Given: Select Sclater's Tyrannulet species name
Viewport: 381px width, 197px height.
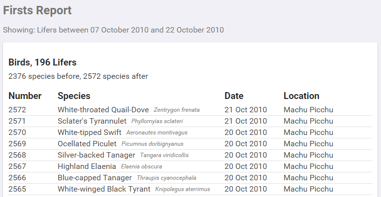Looking at the screenshot, I should [x=92, y=121].
